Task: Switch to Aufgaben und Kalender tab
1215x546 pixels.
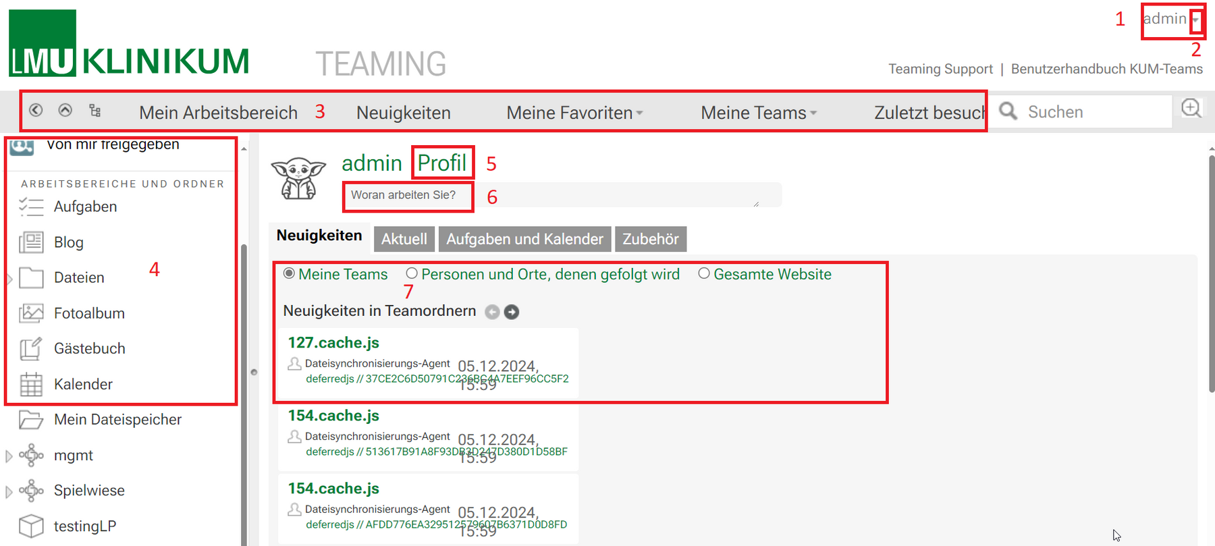Action: (x=524, y=239)
